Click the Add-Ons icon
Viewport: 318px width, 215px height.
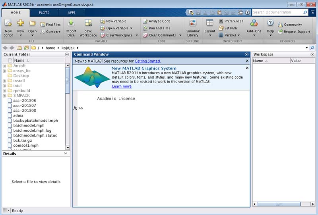[x=254, y=24]
